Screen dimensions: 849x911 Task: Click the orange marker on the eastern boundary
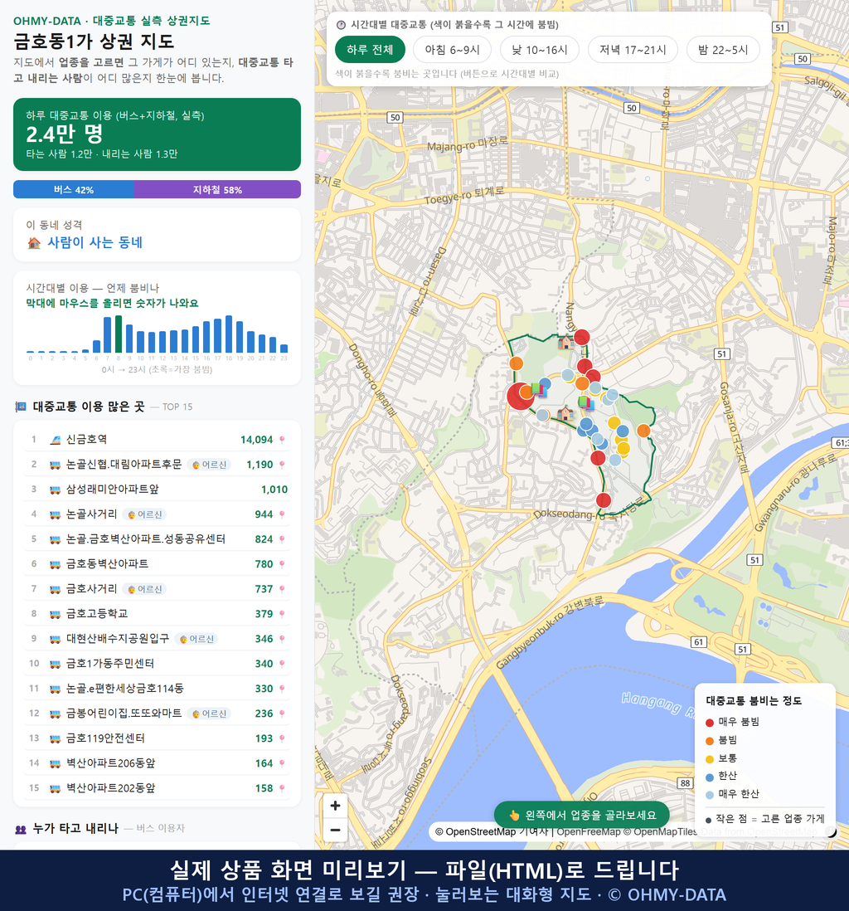(643, 431)
